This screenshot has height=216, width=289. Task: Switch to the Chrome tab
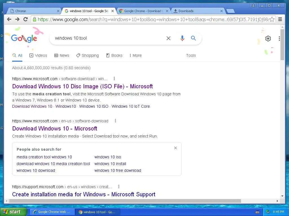(33, 11)
